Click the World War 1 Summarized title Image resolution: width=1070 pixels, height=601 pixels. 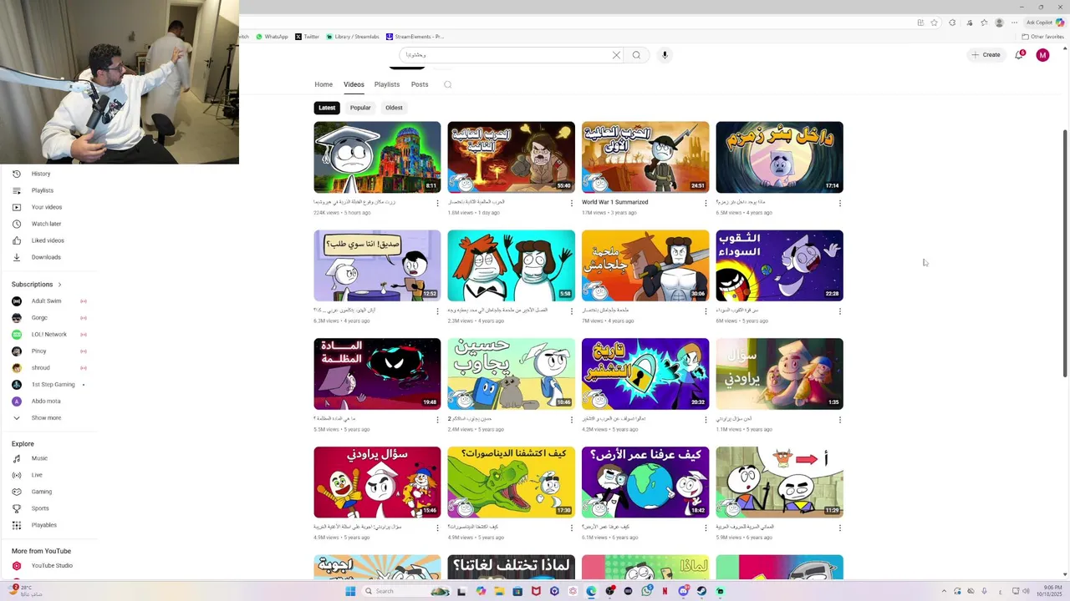point(615,202)
